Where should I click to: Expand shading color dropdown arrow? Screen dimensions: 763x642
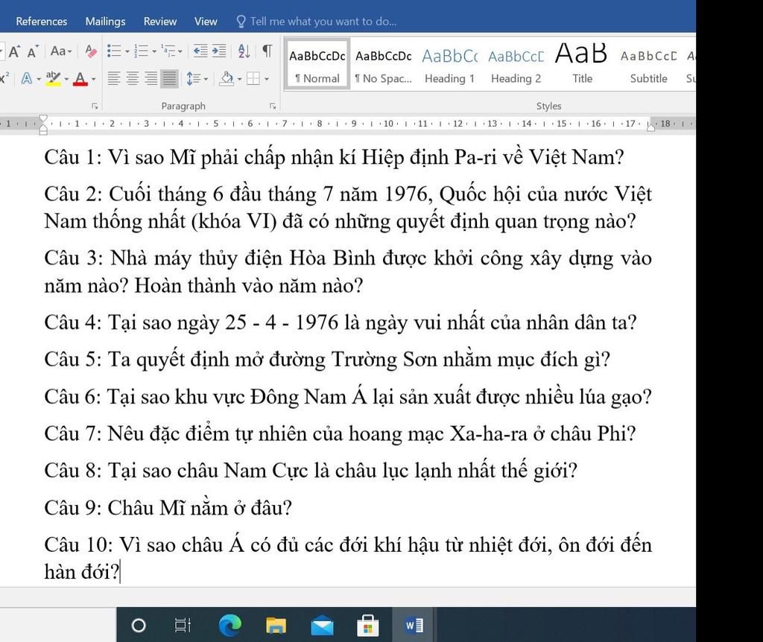(239, 79)
